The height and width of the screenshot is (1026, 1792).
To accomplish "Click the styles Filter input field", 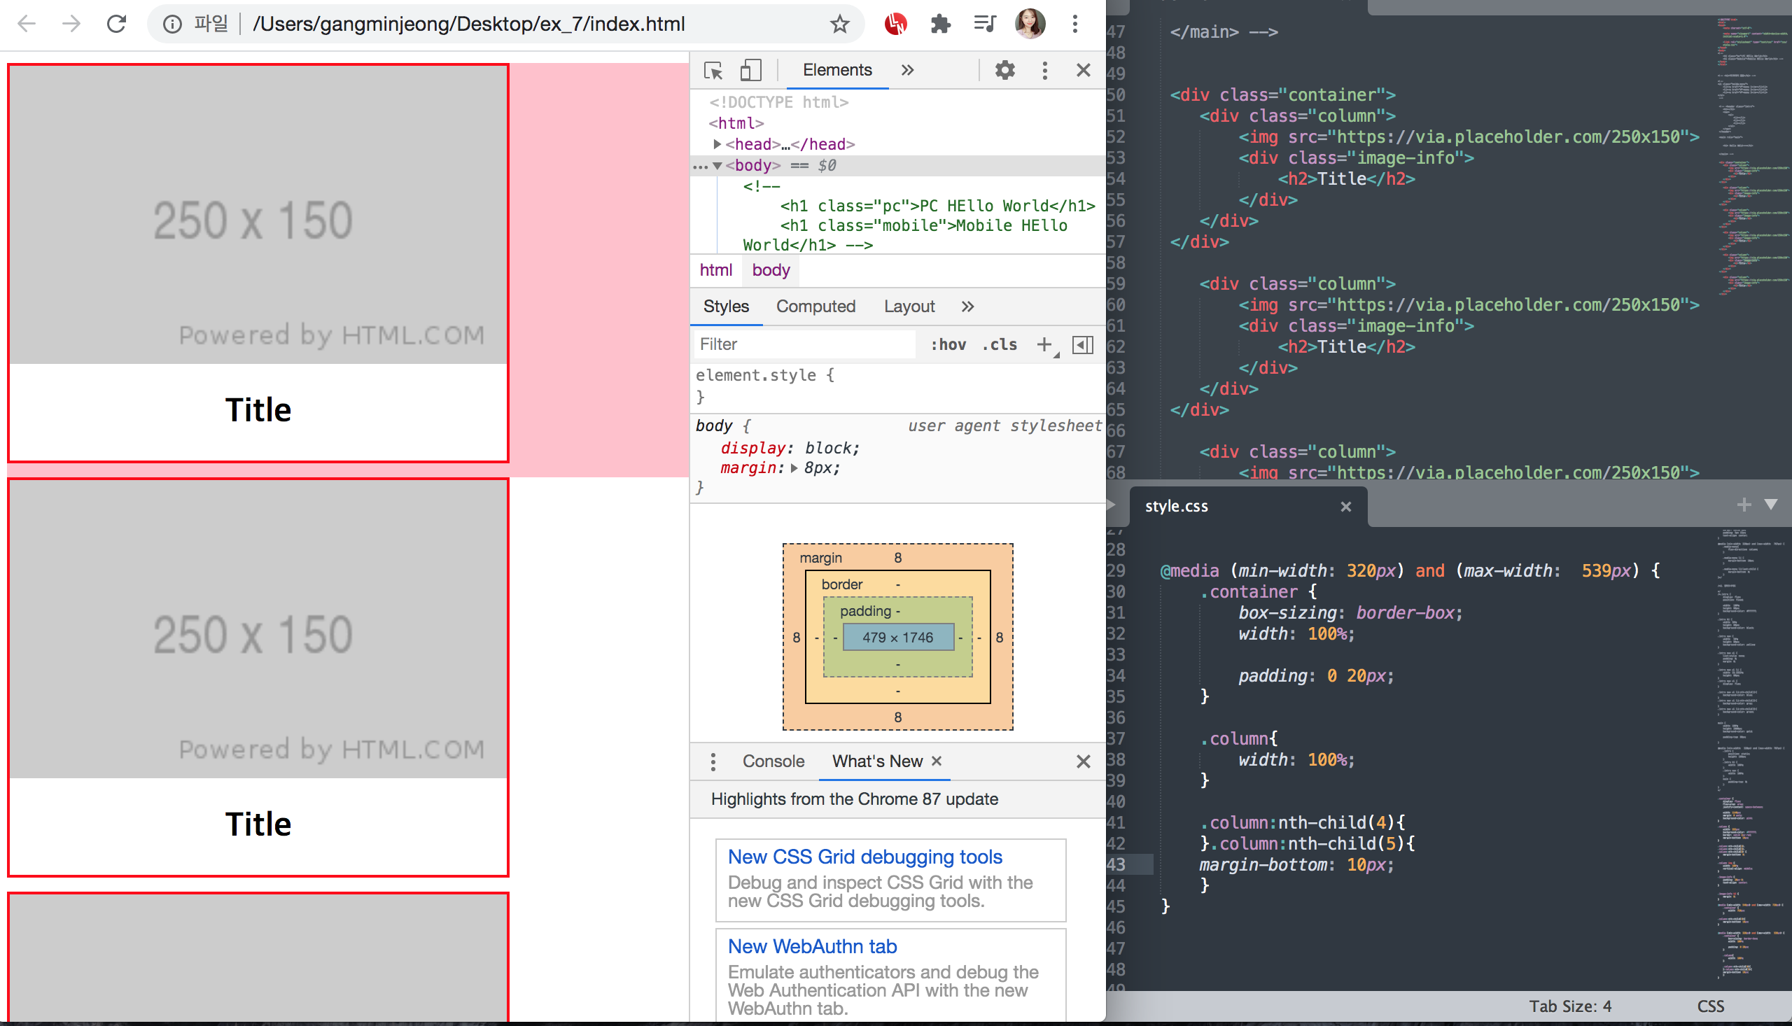I will click(x=804, y=344).
